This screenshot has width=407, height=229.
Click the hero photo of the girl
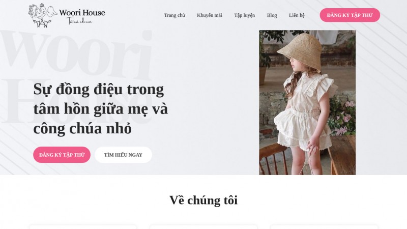pos(307,103)
